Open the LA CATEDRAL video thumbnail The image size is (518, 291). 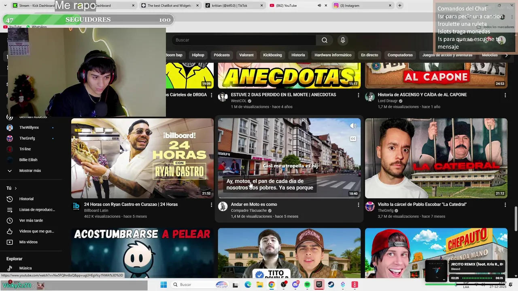pos(436,158)
